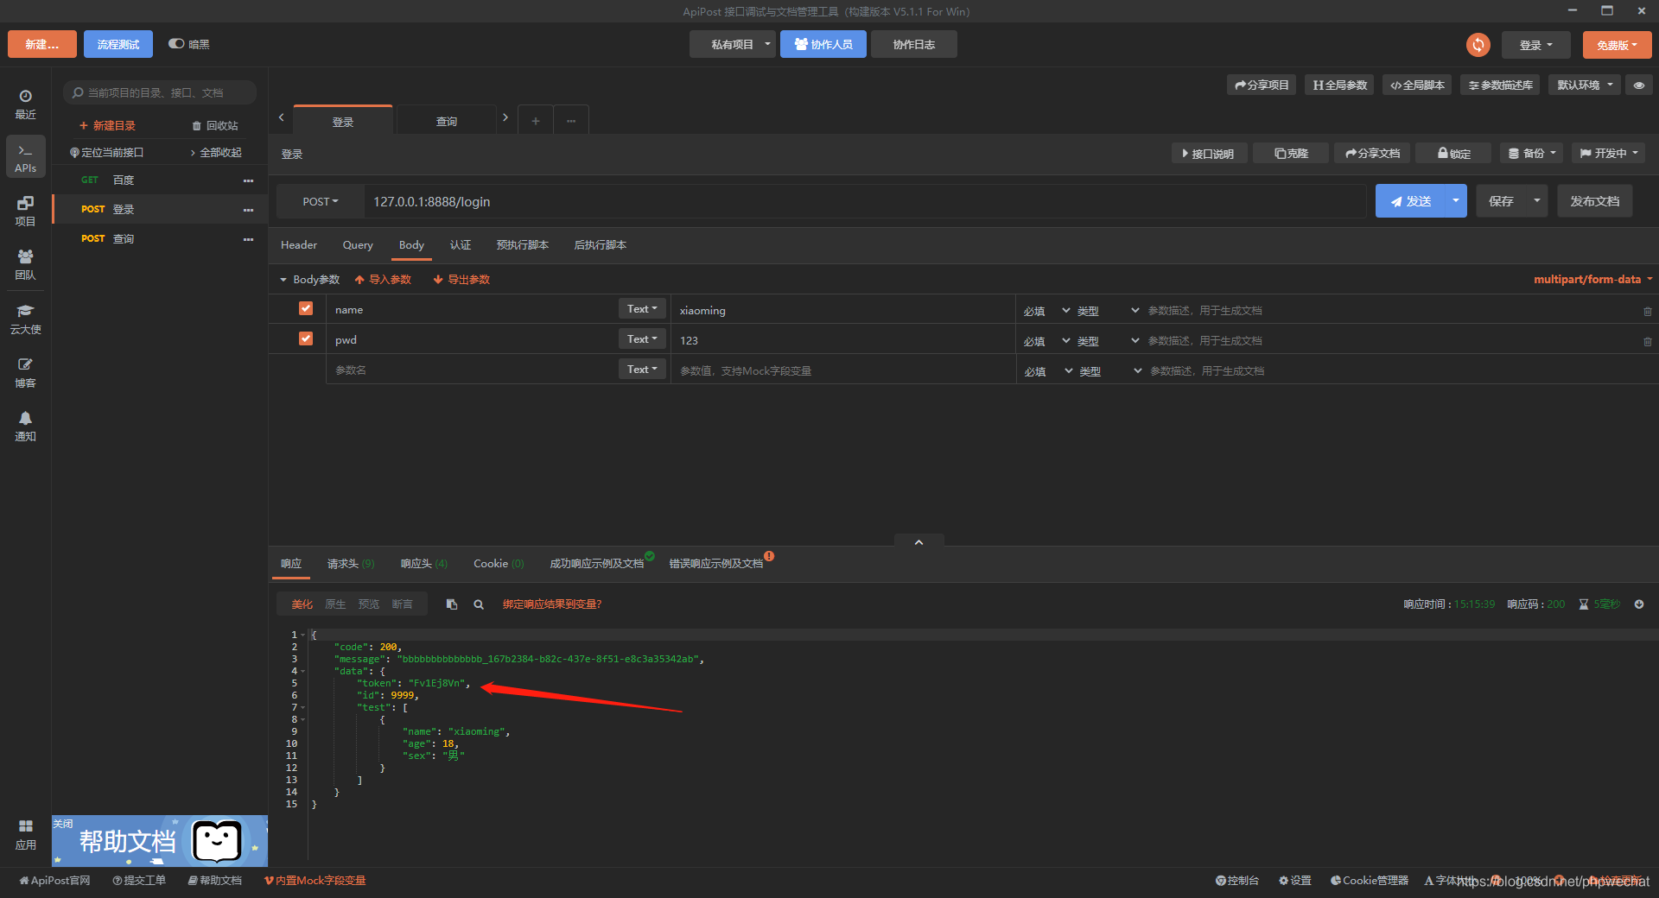The width and height of the screenshot is (1659, 898).
Task: Open pwd row Text type dropdown
Action: click(x=642, y=339)
